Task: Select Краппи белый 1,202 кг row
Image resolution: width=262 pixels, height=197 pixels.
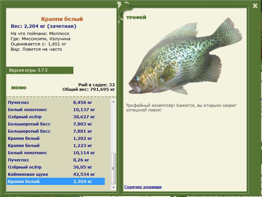Action: pyautogui.click(x=56, y=138)
